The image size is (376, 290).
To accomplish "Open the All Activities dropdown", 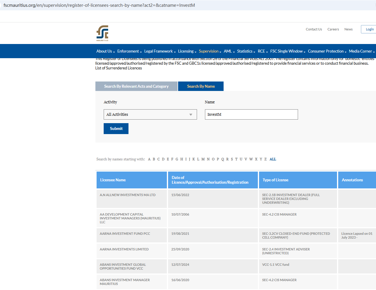I will tap(150, 115).
